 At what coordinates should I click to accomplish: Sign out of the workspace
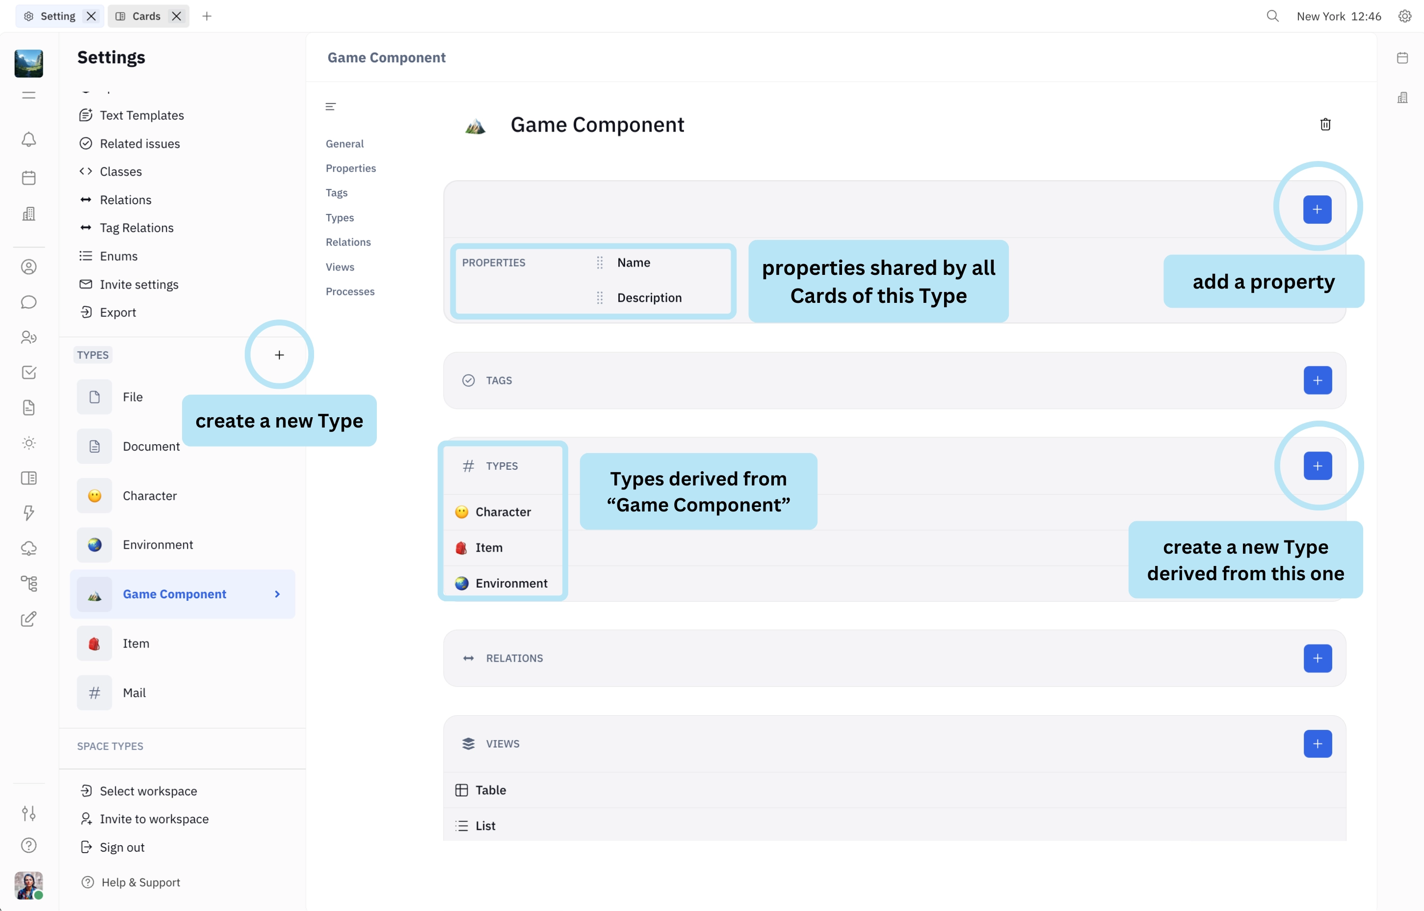(122, 847)
